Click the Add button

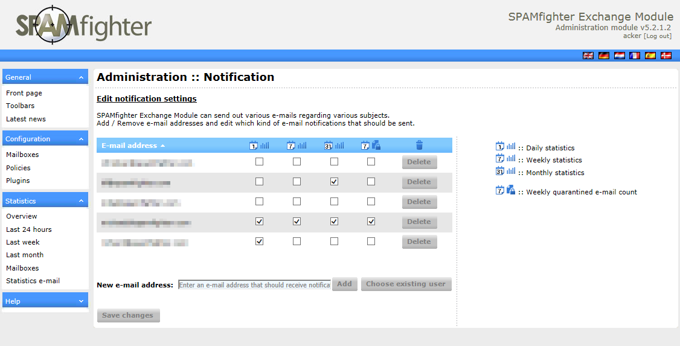(x=345, y=284)
